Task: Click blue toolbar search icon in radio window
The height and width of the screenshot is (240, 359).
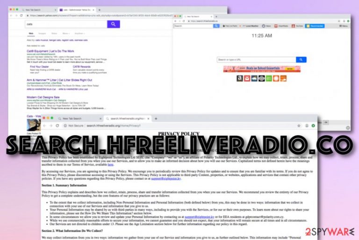Action: click(x=216, y=26)
